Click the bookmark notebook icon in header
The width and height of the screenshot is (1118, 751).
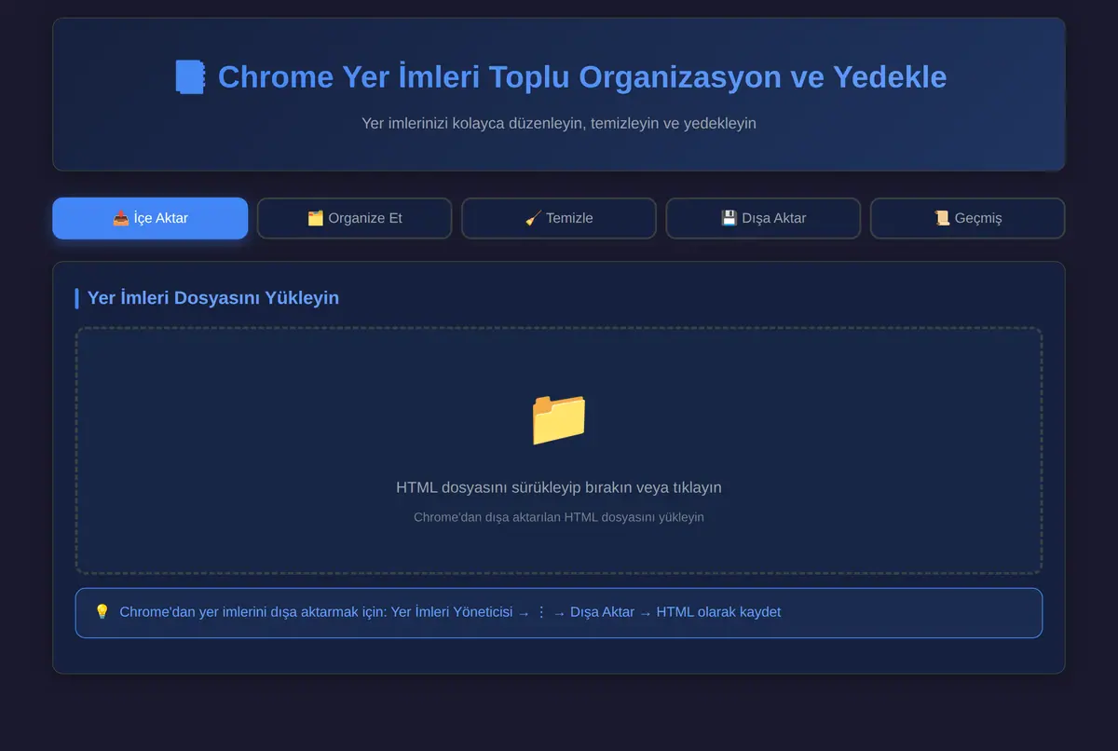[x=190, y=76]
